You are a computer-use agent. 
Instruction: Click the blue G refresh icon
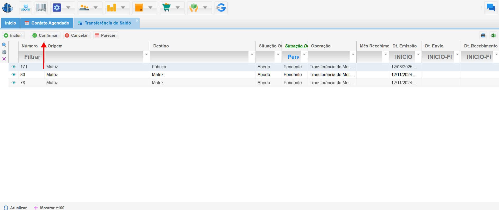coord(221,8)
